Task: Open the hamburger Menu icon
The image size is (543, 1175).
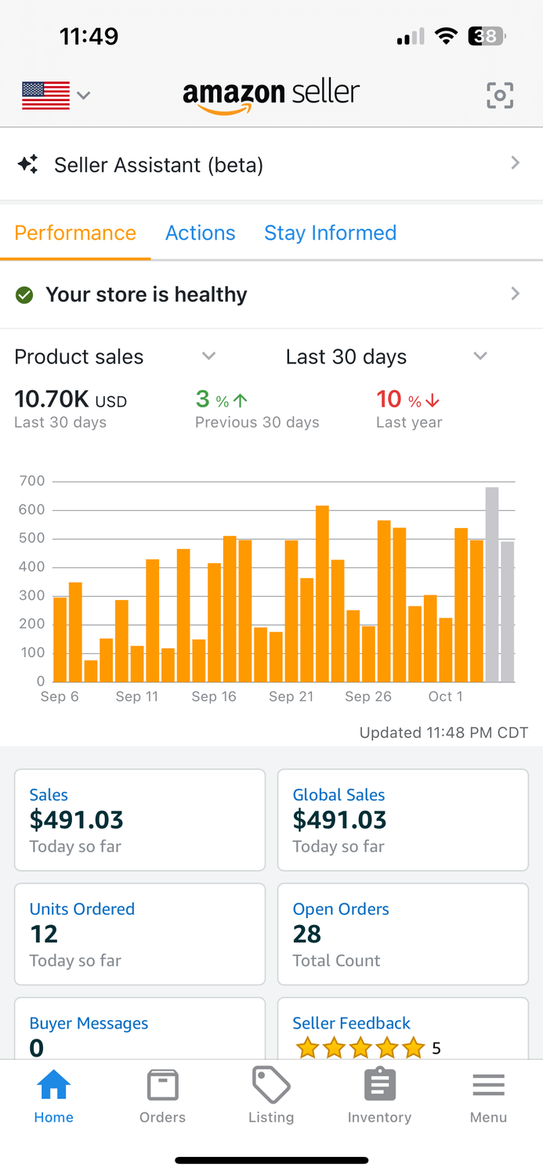Action: 488,1086
